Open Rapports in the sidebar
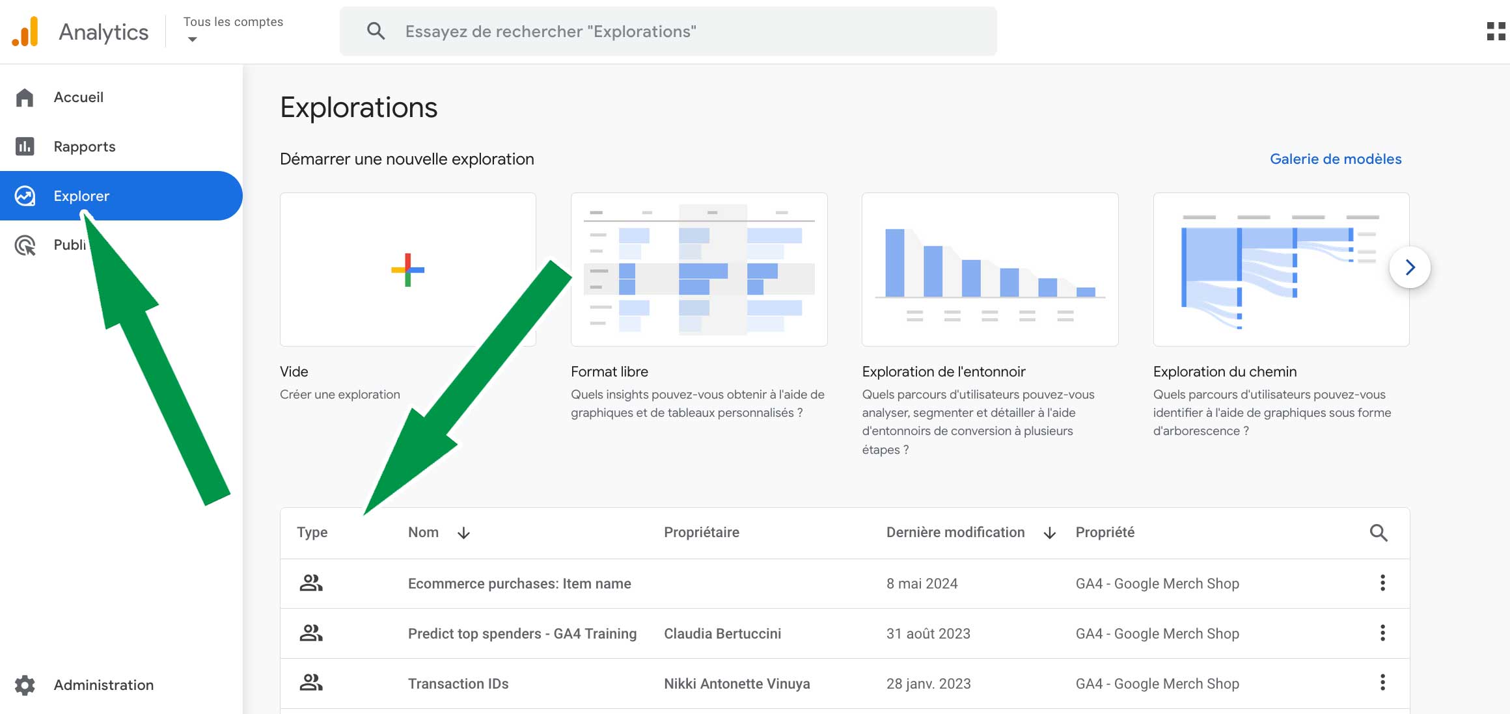Viewport: 1510px width, 714px height. coord(121,146)
